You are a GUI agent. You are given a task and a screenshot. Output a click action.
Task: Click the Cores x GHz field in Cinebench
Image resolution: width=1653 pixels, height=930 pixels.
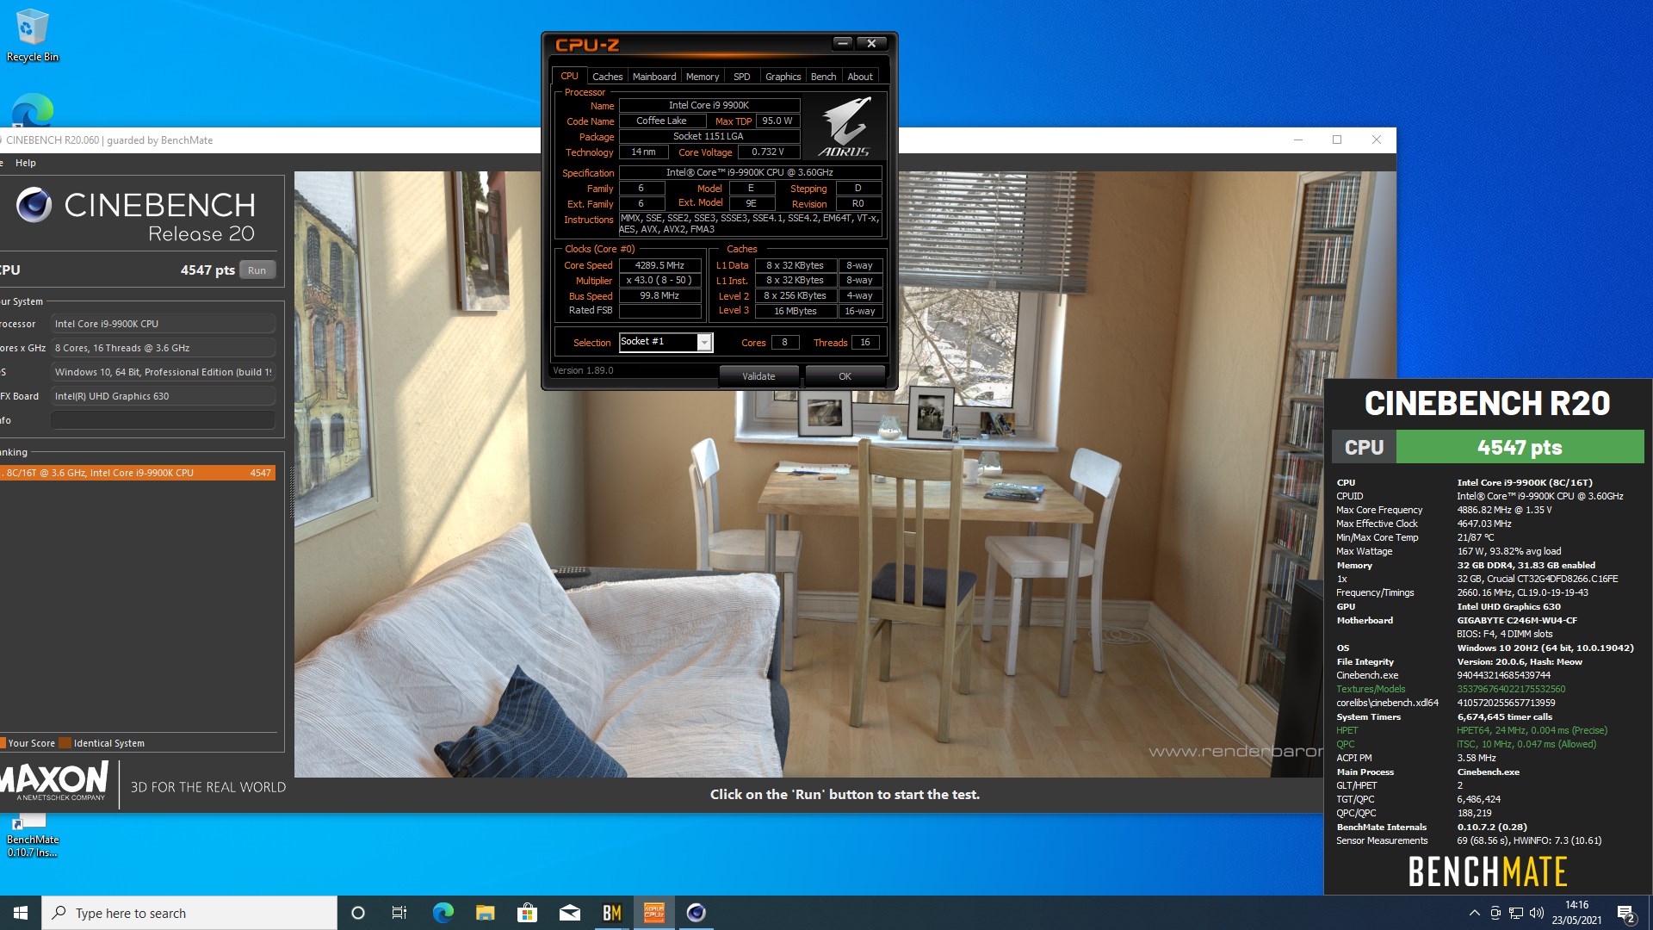tap(163, 348)
